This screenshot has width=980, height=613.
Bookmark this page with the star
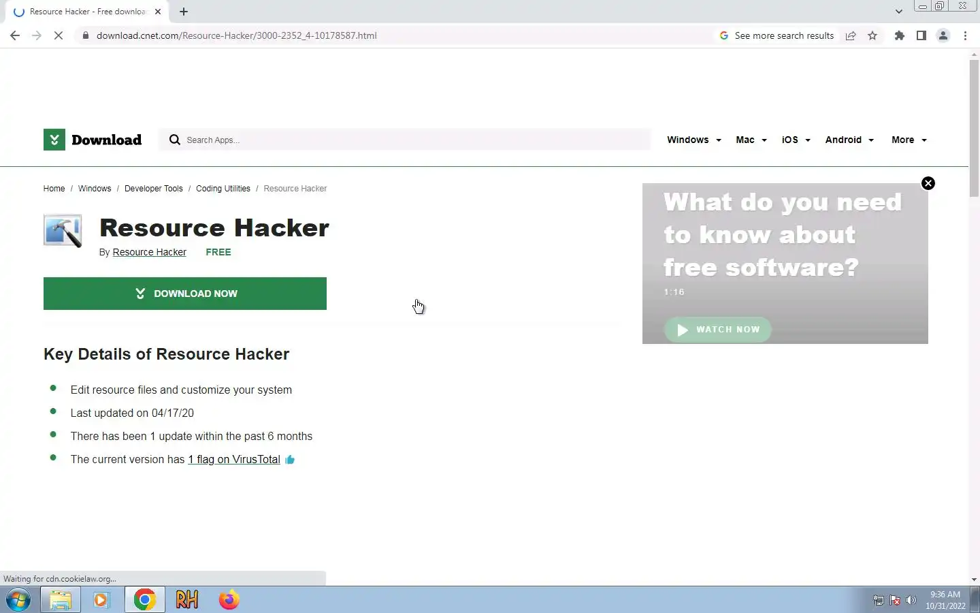[872, 35]
